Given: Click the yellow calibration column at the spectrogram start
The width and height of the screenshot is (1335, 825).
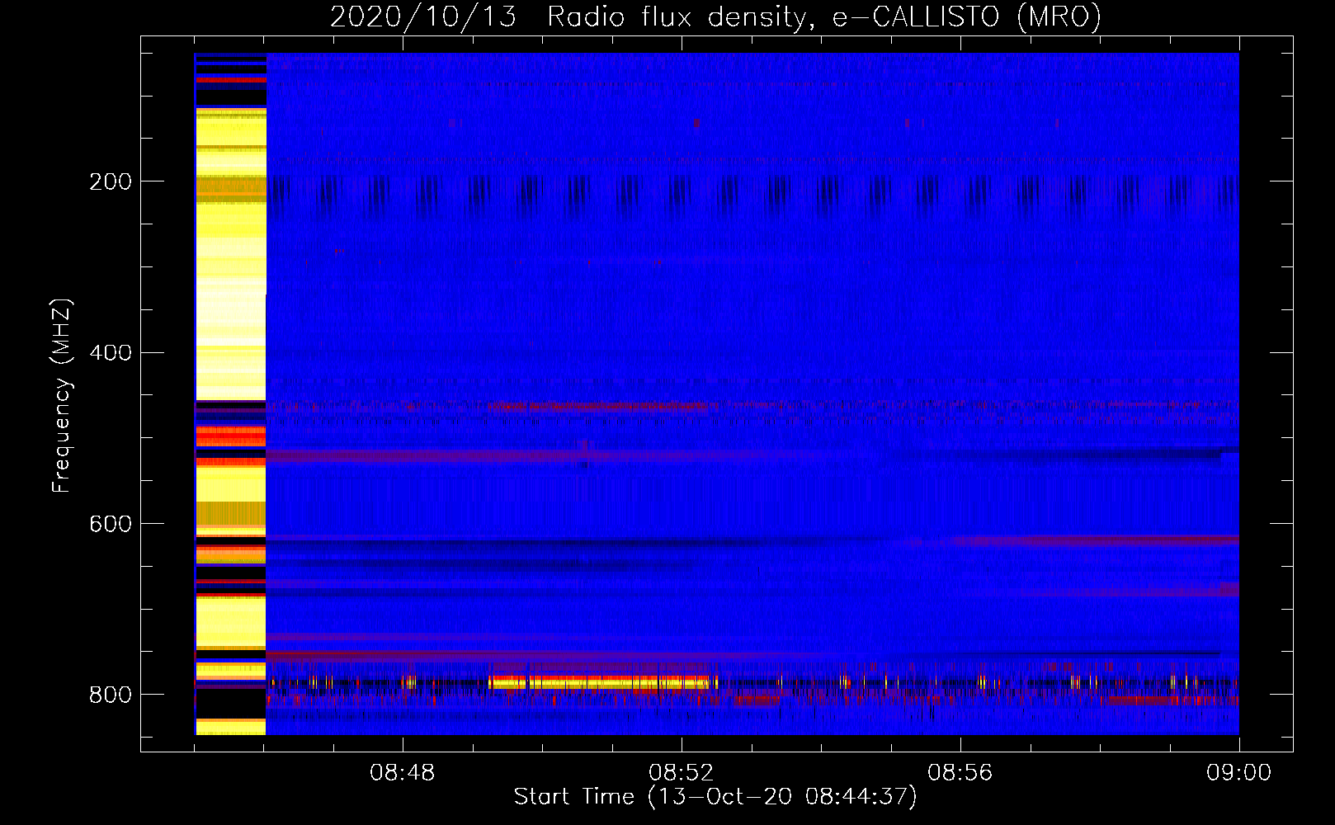Looking at the screenshot, I should point(231,394).
